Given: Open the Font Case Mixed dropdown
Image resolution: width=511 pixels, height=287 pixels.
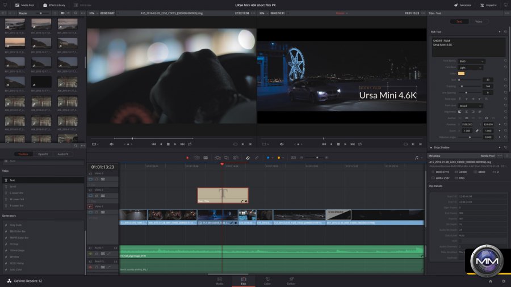Looking at the screenshot, I should pyautogui.click(x=470, y=105).
